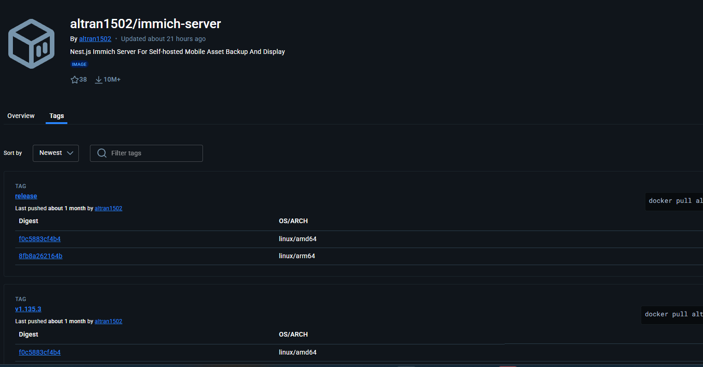Click the star icon beside 38

coord(74,80)
